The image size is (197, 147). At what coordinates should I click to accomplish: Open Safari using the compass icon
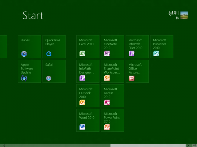click(49, 78)
